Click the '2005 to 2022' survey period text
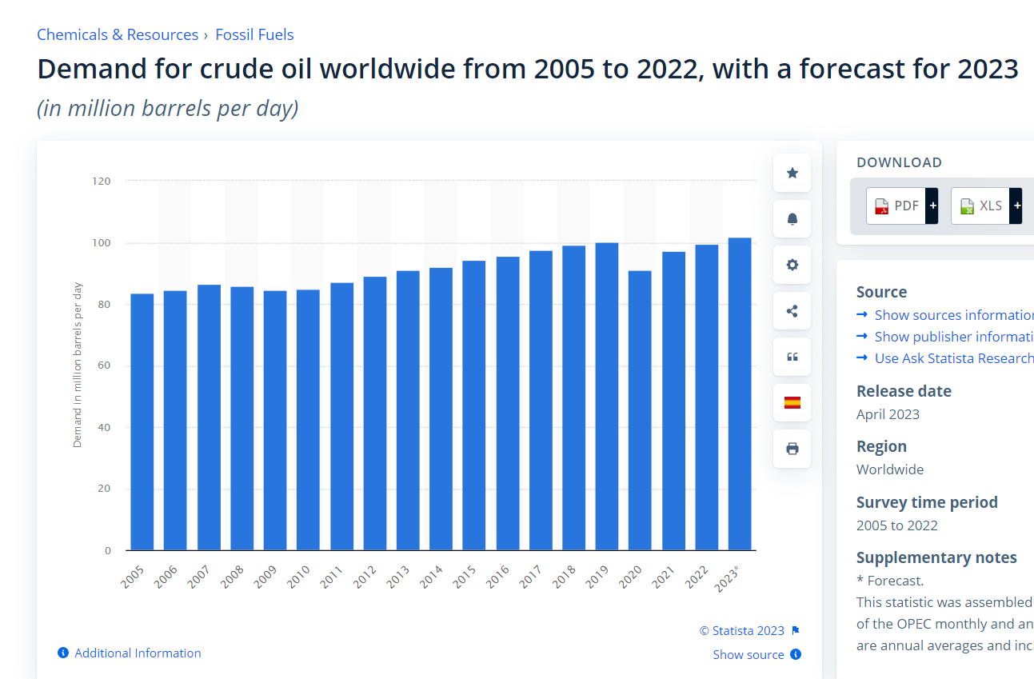 (897, 525)
